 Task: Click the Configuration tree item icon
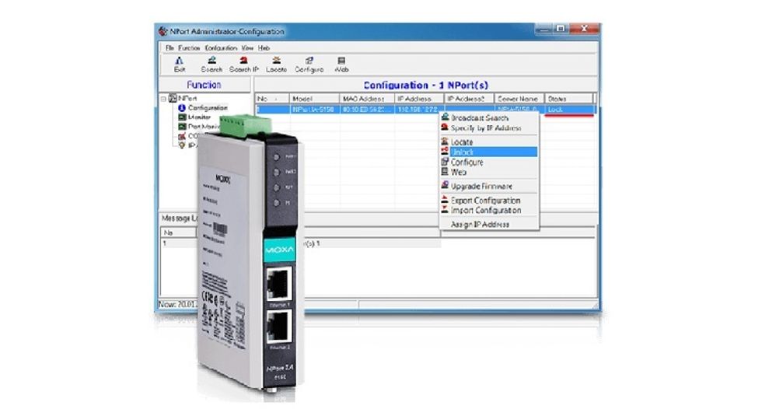[182, 108]
